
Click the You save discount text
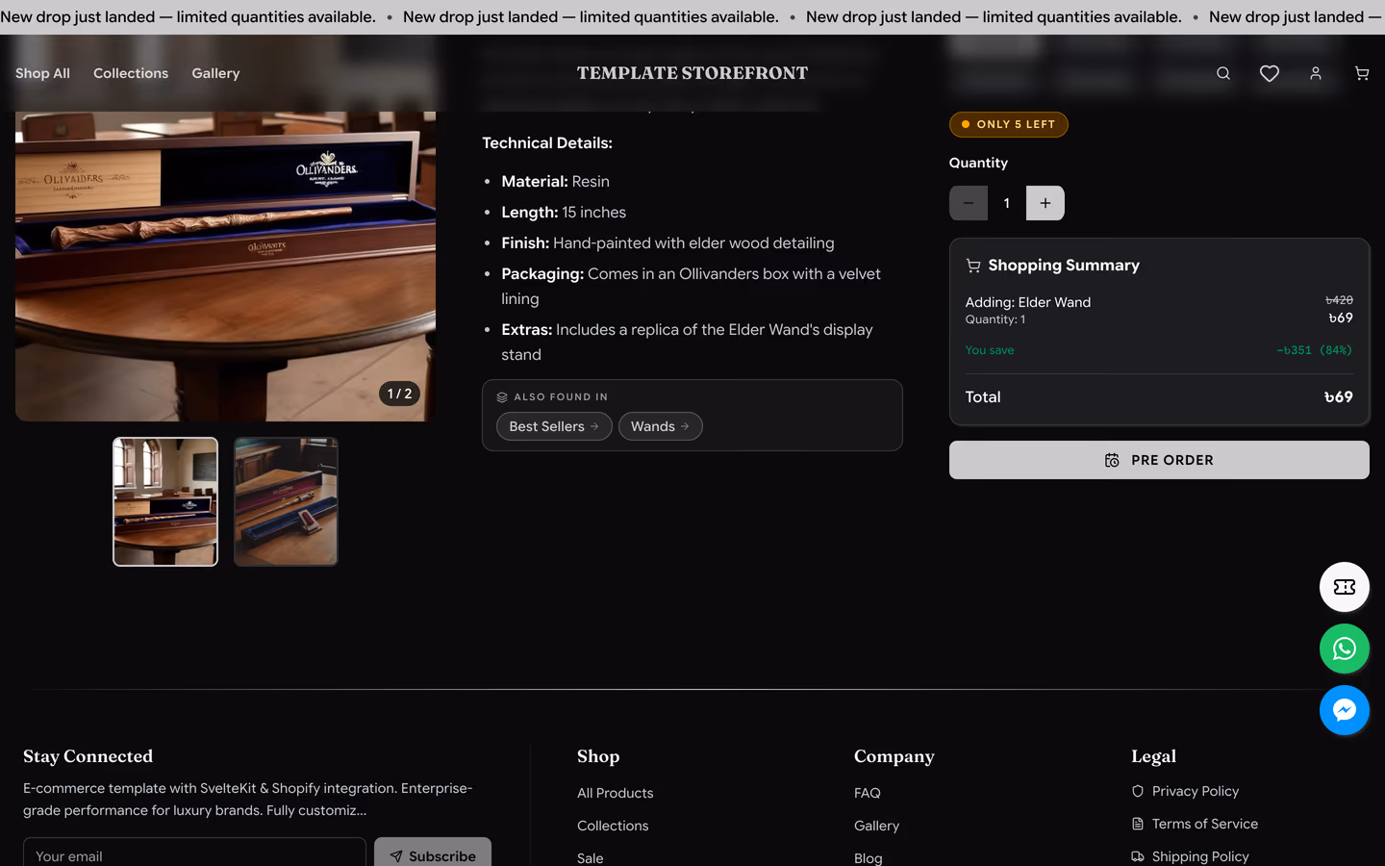(x=990, y=350)
